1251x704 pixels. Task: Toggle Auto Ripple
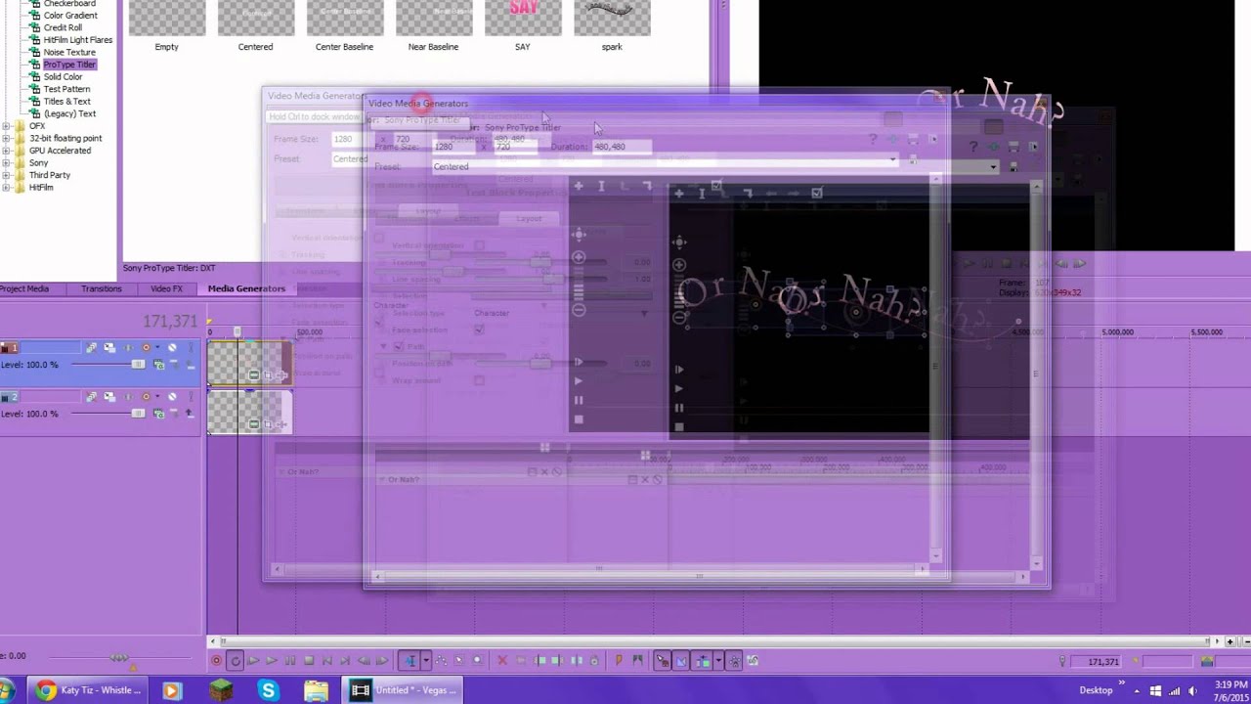point(701,661)
